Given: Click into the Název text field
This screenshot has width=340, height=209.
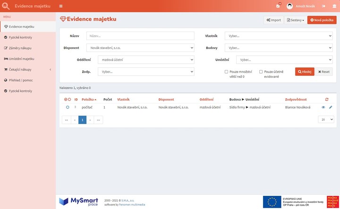Looking at the screenshot, I should (140, 36).
